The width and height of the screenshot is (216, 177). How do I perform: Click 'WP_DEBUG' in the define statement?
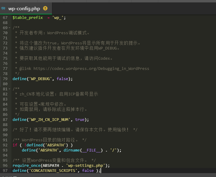(x=40, y=79)
